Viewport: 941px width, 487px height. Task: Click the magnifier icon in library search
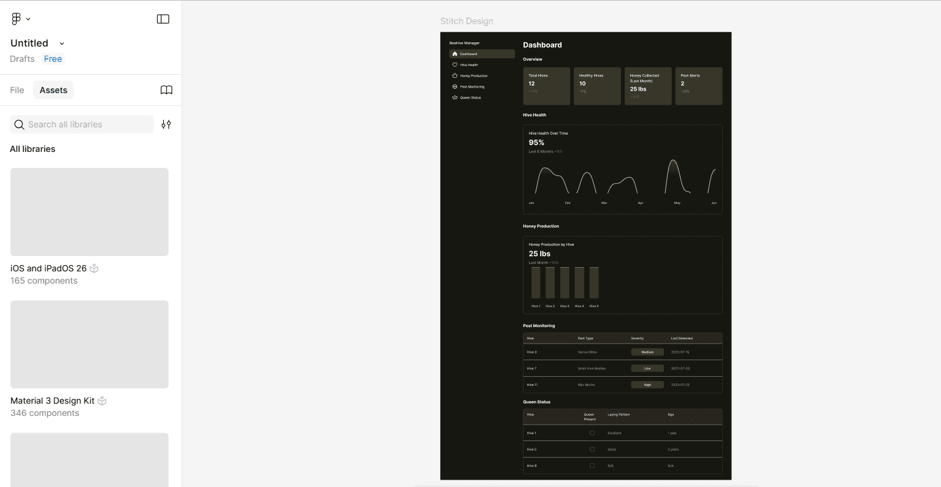tap(20, 124)
